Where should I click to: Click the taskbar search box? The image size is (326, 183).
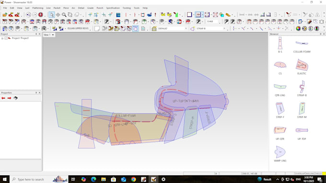(x=39, y=179)
